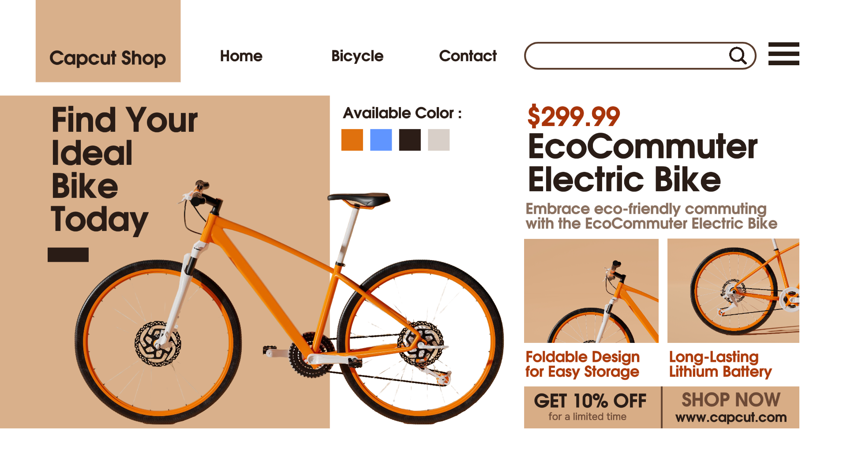
Task: Click inside the search input field
Action: click(626, 56)
